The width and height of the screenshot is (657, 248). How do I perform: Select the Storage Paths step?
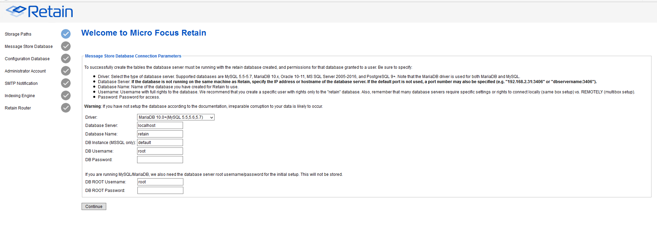point(18,34)
